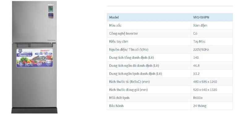The image size is (238, 115).
Task: Click the refrigerator product image
Action: pos(34,57)
